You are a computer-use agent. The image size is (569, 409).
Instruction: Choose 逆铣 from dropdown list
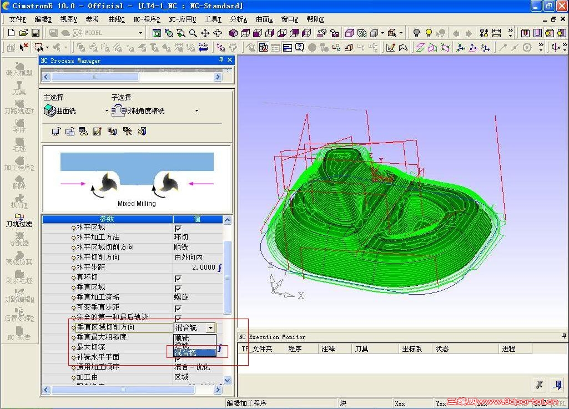click(195, 345)
